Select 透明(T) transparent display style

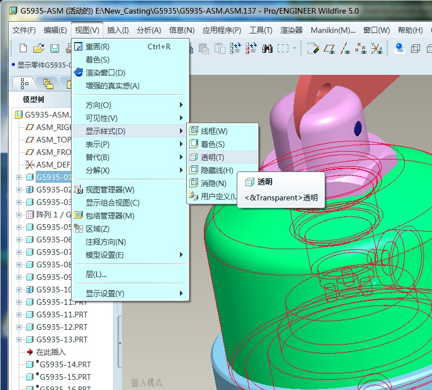pyautogui.click(x=223, y=157)
